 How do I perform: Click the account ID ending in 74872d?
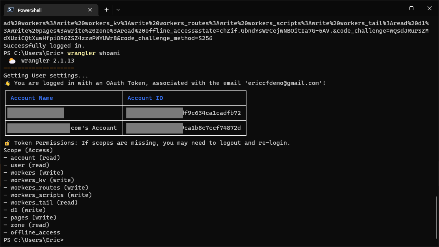click(x=211, y=128)
